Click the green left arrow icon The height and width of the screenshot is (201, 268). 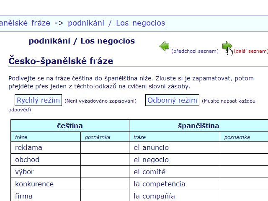pos(164,46)
